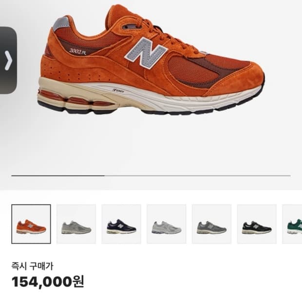Click the dark slide-out tab handle
Viewport: 302px width, 302px height.
[x=8, y=60]
